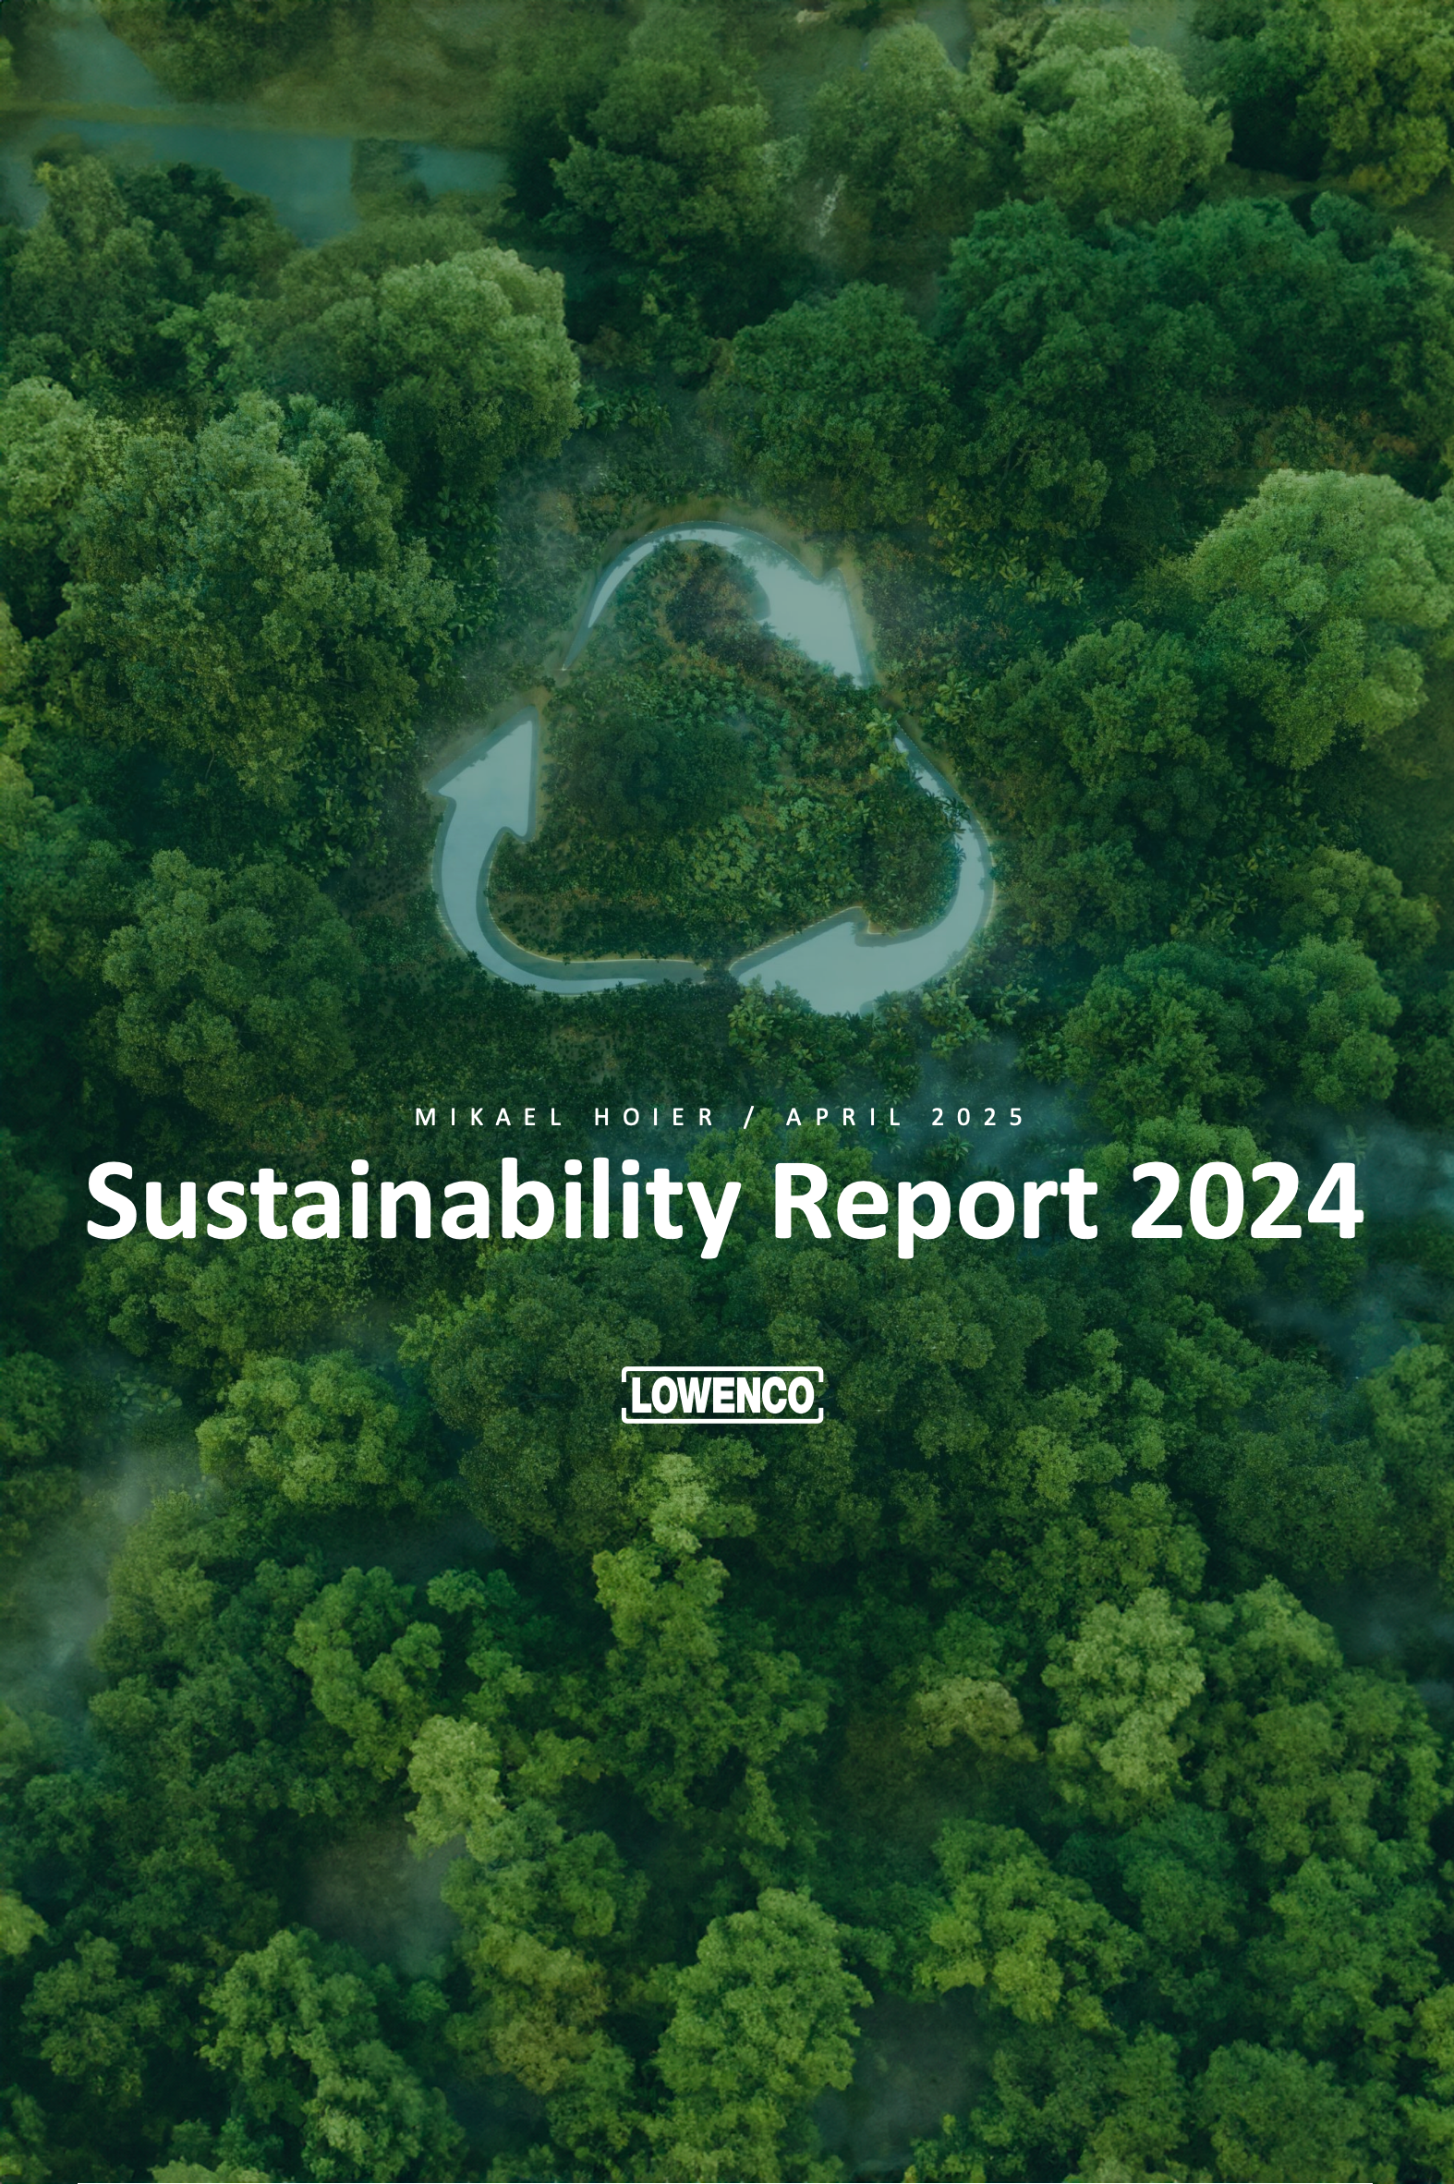
Task: Click the name MIKAEL in the byline
Action: tap(489, 1118)
